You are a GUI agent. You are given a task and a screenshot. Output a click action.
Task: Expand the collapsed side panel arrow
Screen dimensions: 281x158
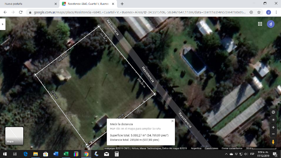(x=2, y=24)
